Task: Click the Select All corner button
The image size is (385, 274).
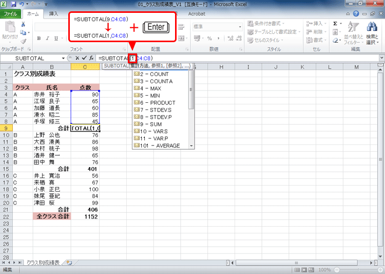Action: coord(6,67)
